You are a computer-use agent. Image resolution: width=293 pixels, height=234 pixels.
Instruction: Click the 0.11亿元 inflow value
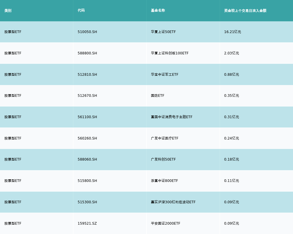tap(231, 181)
